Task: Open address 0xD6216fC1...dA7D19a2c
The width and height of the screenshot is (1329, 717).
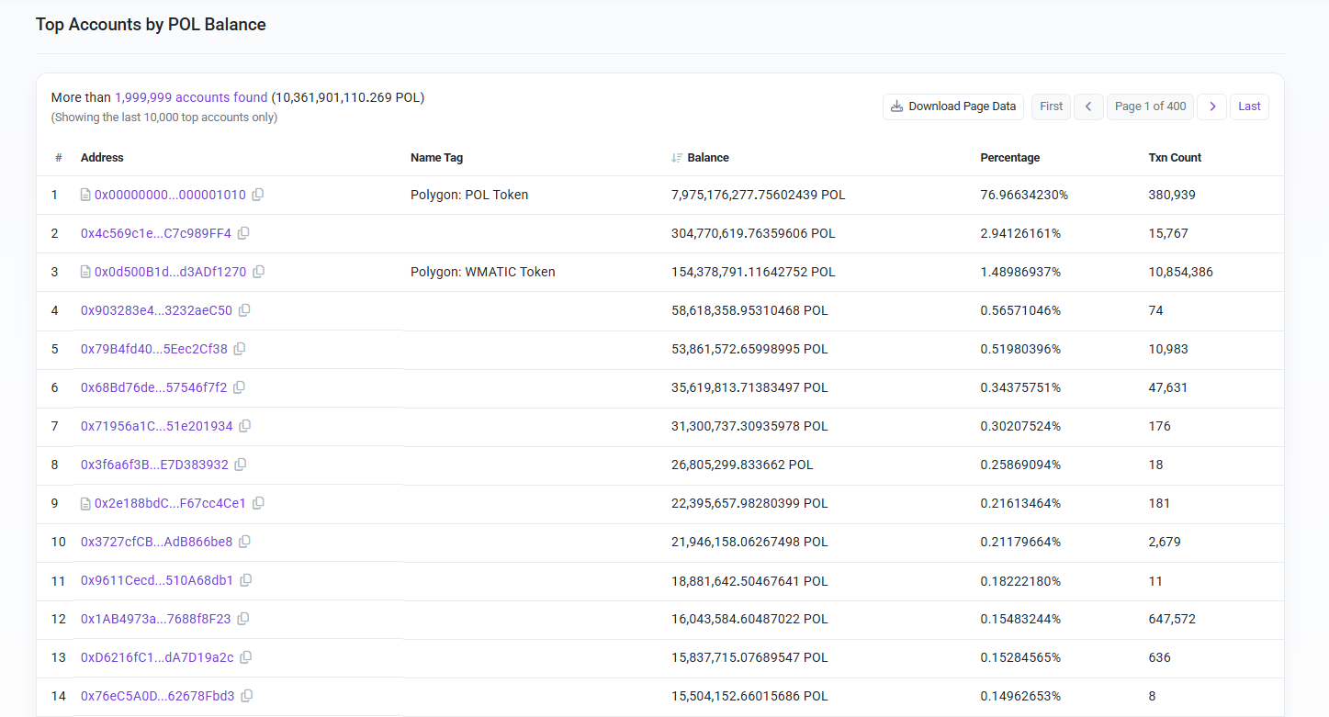Action: pos(157,657)
